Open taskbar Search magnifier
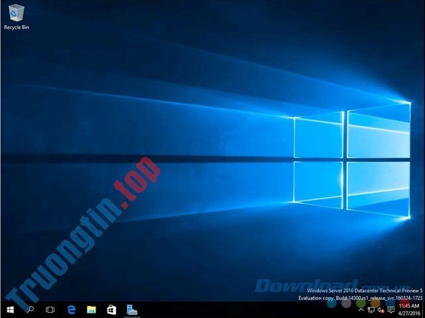425x318 pixels. (x=30, y=309)
